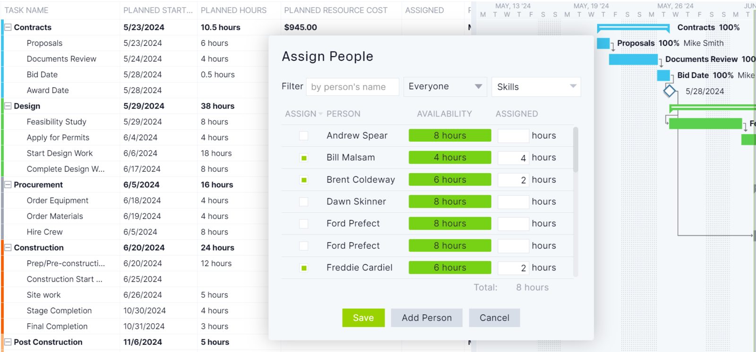Click the green Feasibility Study bar
Viewport: 756px width, 352px height.
705,124
